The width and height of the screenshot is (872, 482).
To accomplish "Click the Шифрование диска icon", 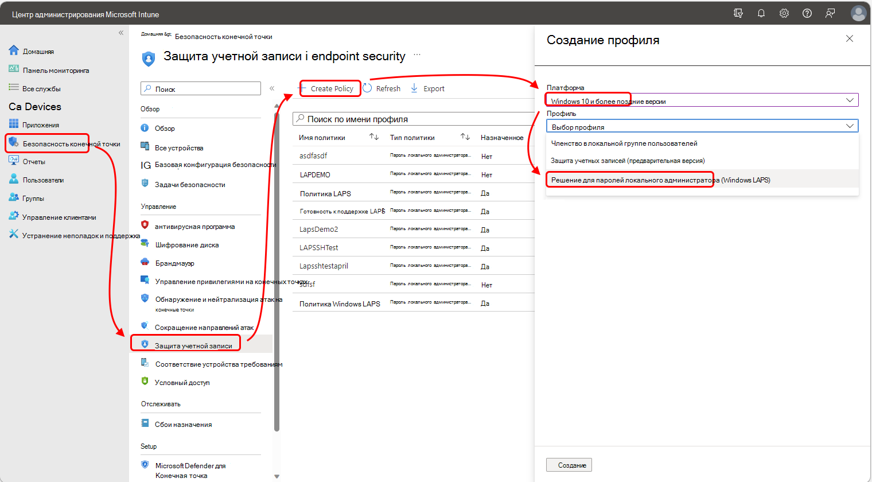I will pos(145,244).
